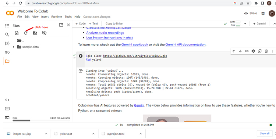Open more cell actions menu
The width and height of the screenshot is (276, 139).
273,51
